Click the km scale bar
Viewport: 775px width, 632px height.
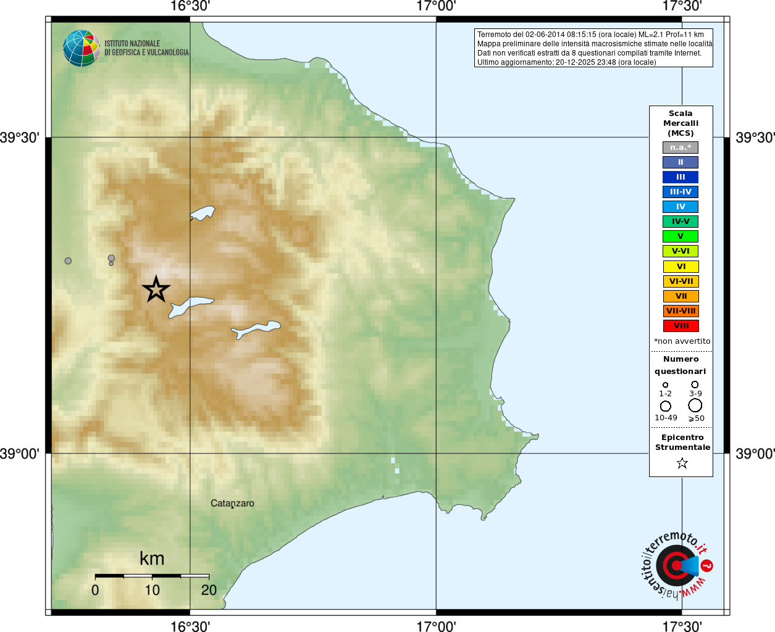(x=152, y=576)
